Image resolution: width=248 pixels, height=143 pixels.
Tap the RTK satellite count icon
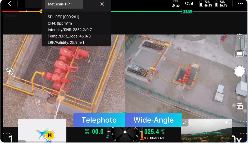[x=176, y=4]
